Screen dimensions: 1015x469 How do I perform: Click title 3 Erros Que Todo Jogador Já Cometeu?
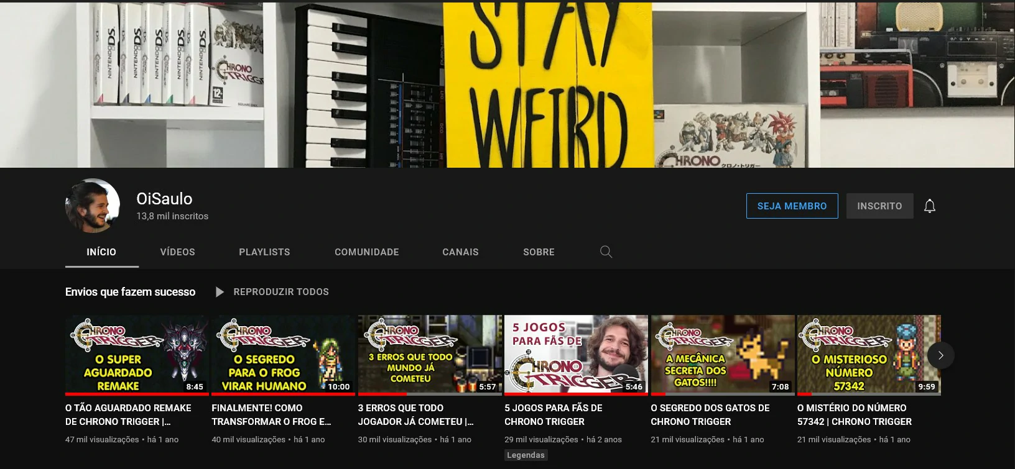[x=416, y=415]
